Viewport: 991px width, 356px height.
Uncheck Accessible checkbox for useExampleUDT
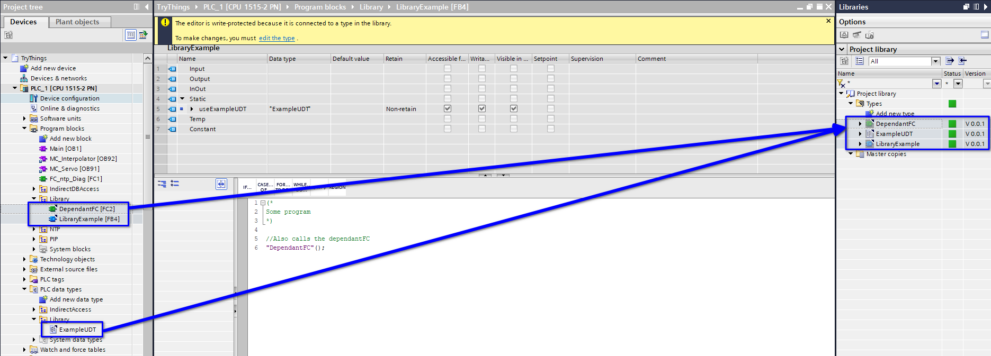pos(448,108)
